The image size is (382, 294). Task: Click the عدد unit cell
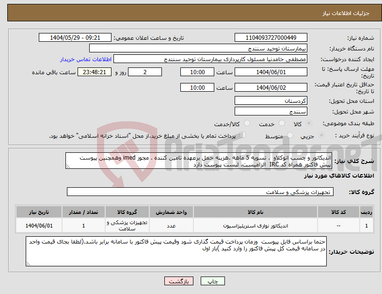click(171, 225)
